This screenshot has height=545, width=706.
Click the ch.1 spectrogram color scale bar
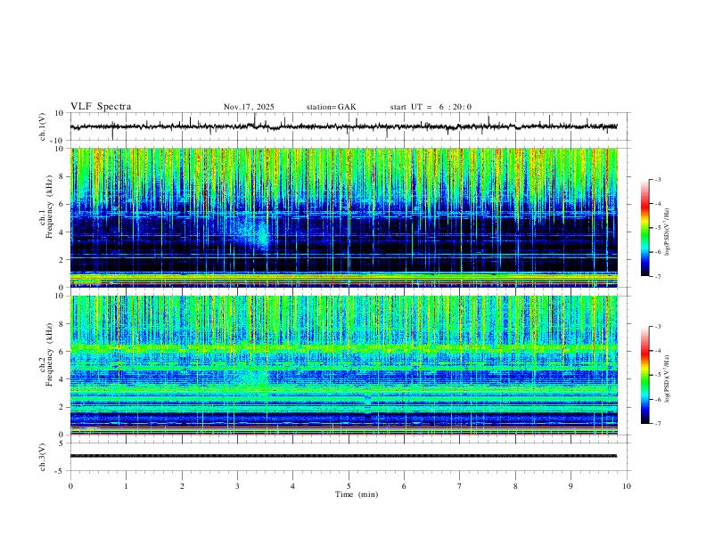pos(645,228)
